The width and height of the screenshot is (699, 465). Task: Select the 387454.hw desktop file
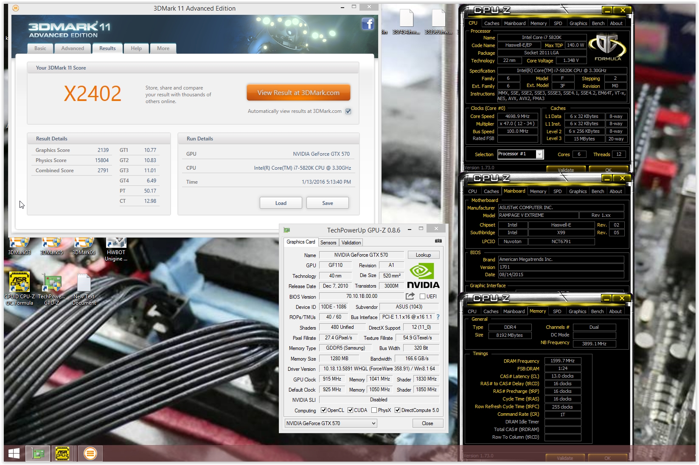click(406, 21)
